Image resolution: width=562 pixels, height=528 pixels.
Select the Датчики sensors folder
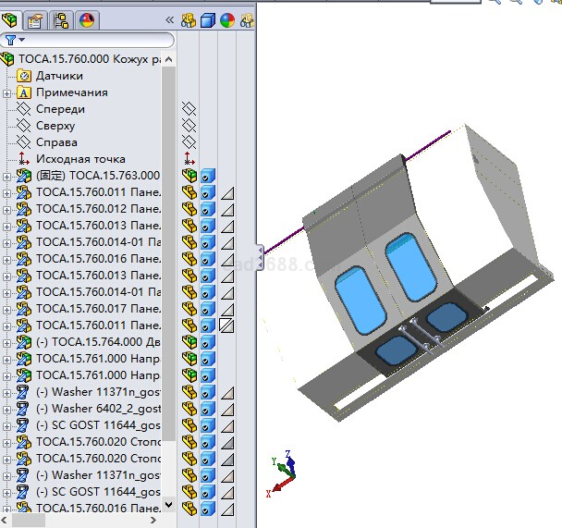pyautogui.click(x=59, y=76)
